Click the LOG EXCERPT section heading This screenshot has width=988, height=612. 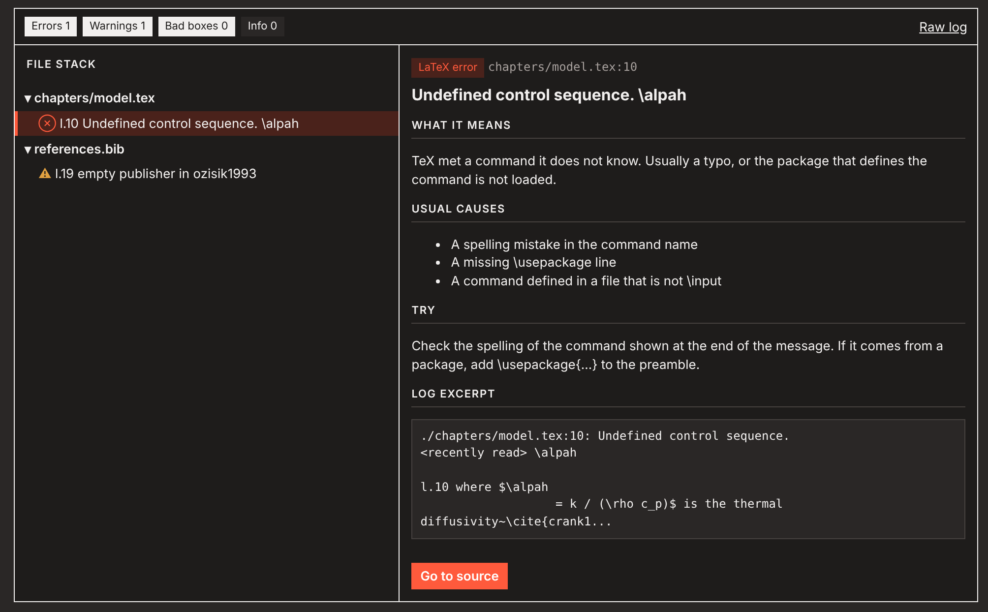pyautogui.click(x=453, y=394)
